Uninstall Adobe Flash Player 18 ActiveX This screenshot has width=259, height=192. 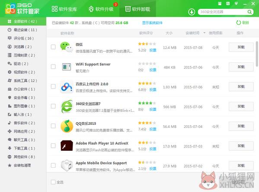[241, 146]
